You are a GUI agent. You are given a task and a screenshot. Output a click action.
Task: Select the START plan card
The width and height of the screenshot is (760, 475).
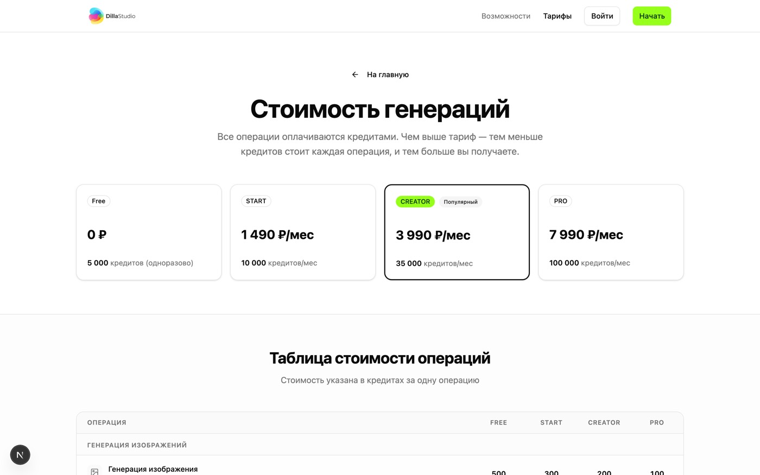click(x=303, y=232)
